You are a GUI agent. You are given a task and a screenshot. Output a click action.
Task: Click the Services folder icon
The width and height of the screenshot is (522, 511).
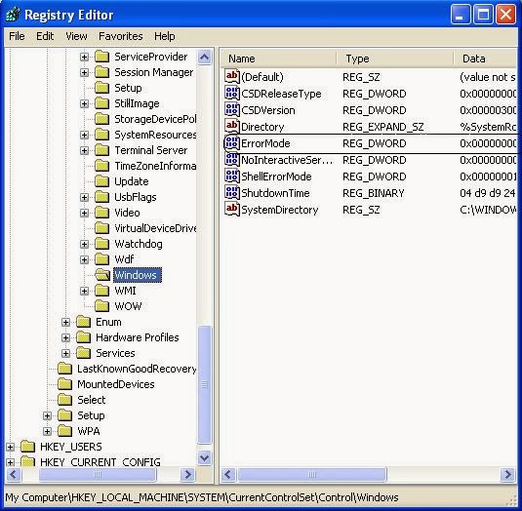coord(83,353)
